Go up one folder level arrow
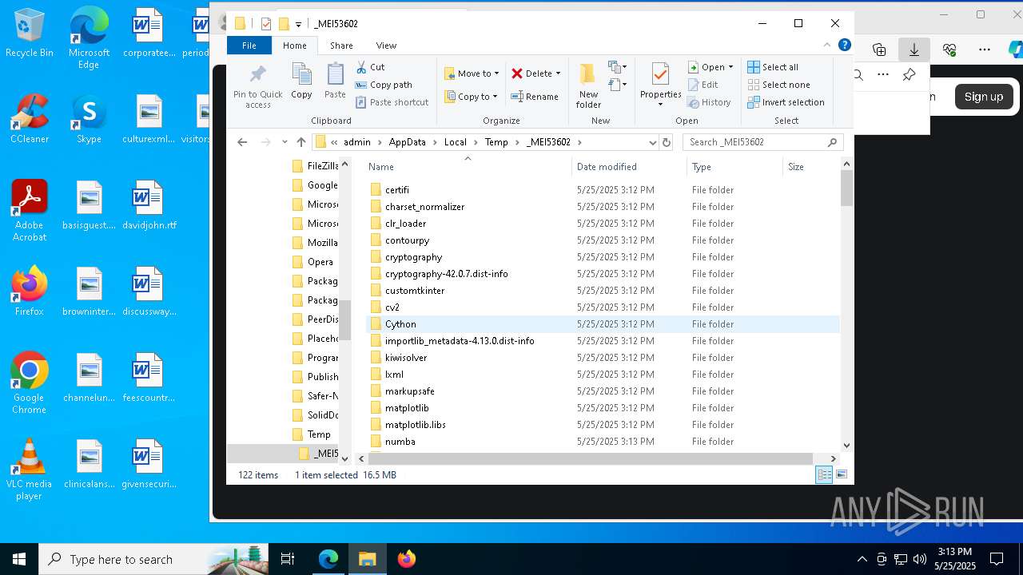 [x=301, y=142]
